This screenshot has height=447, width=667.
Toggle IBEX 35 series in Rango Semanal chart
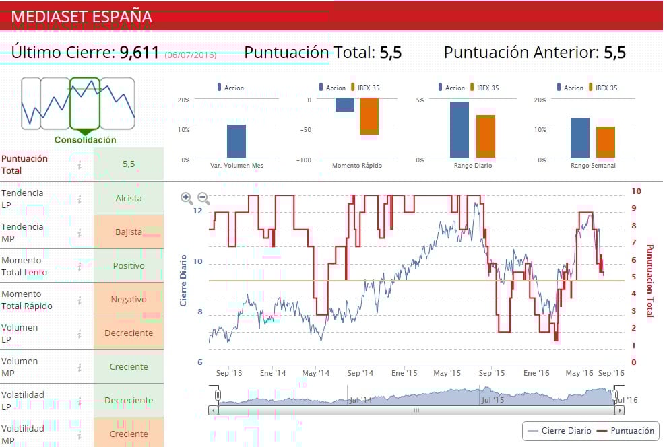(603, 88)
